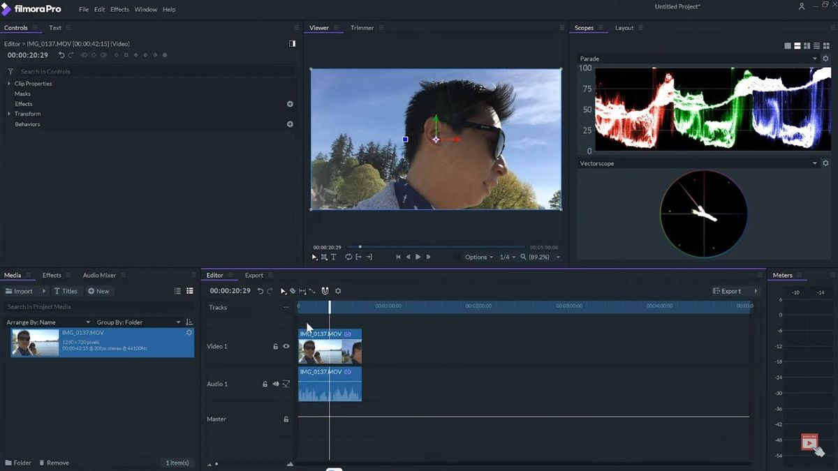This screenshot has width=838, height=471.
Task: Switch the Media panel to thumbnail view
Action: click(x=189, y=291)
